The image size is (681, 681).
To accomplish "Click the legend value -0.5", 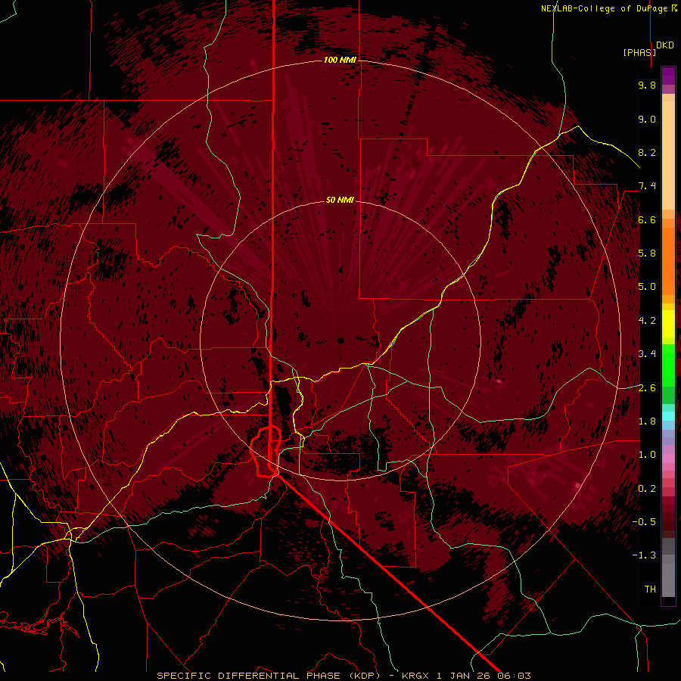I will (x=645, y=522).
